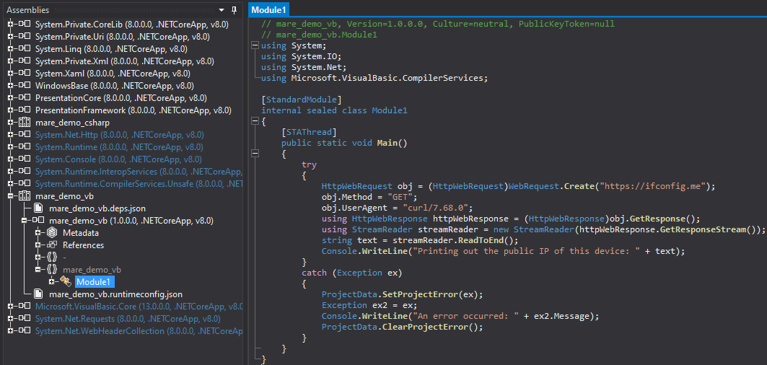The width and height of the screenshot is (767, 365).
Task: Expand the Module1 tree node
Action: click(x=52, y=281)
